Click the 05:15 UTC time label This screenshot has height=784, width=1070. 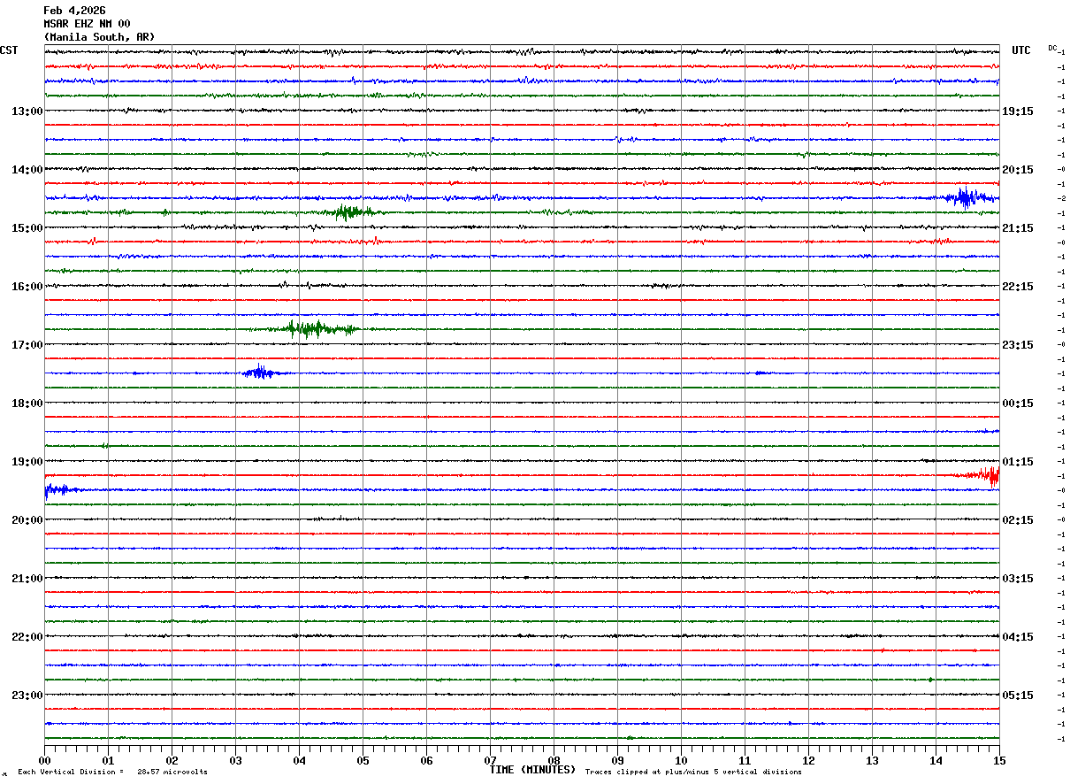click(x=1018, y=696)
